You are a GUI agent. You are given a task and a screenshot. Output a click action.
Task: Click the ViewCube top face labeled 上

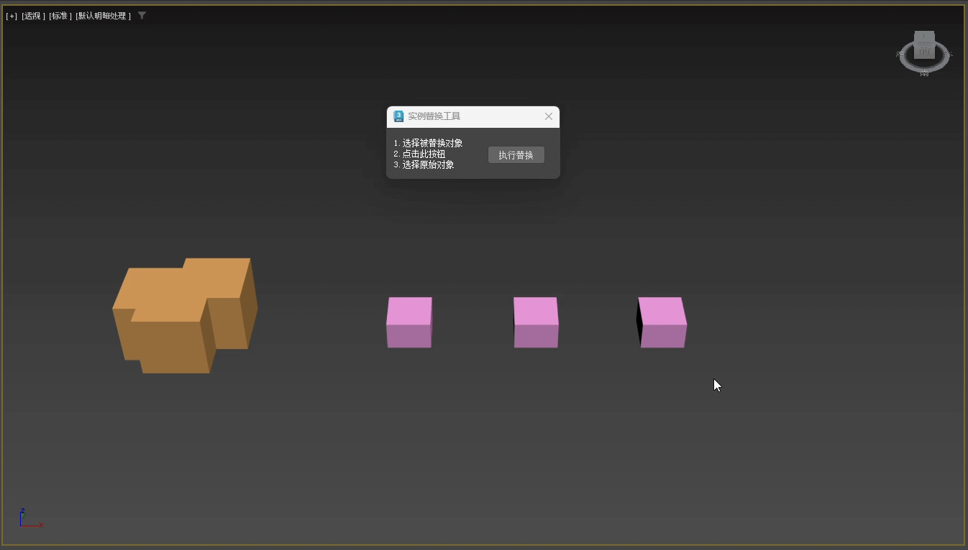[x=924, y=37]
